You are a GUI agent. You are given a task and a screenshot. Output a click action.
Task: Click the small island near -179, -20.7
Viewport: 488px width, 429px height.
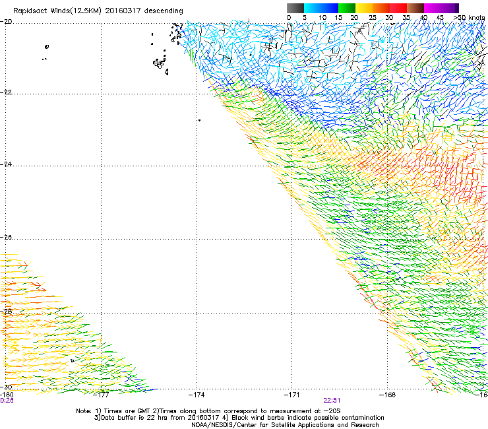click(x=47, y=47)
